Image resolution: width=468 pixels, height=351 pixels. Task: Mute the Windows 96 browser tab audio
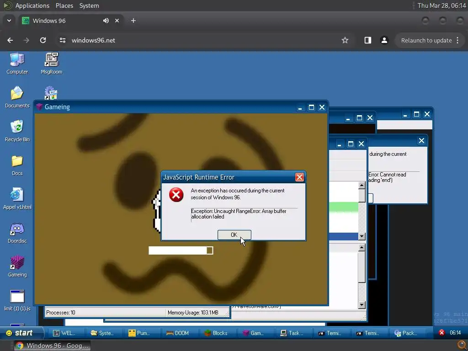pos(106,21)
